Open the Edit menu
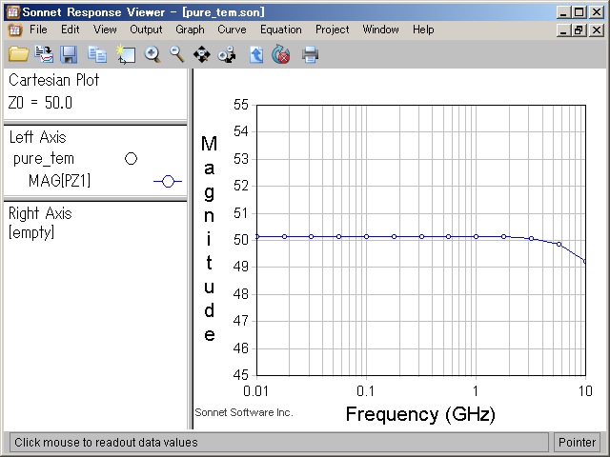Screen dimensions: 610x457 click(x=70, y=30)
